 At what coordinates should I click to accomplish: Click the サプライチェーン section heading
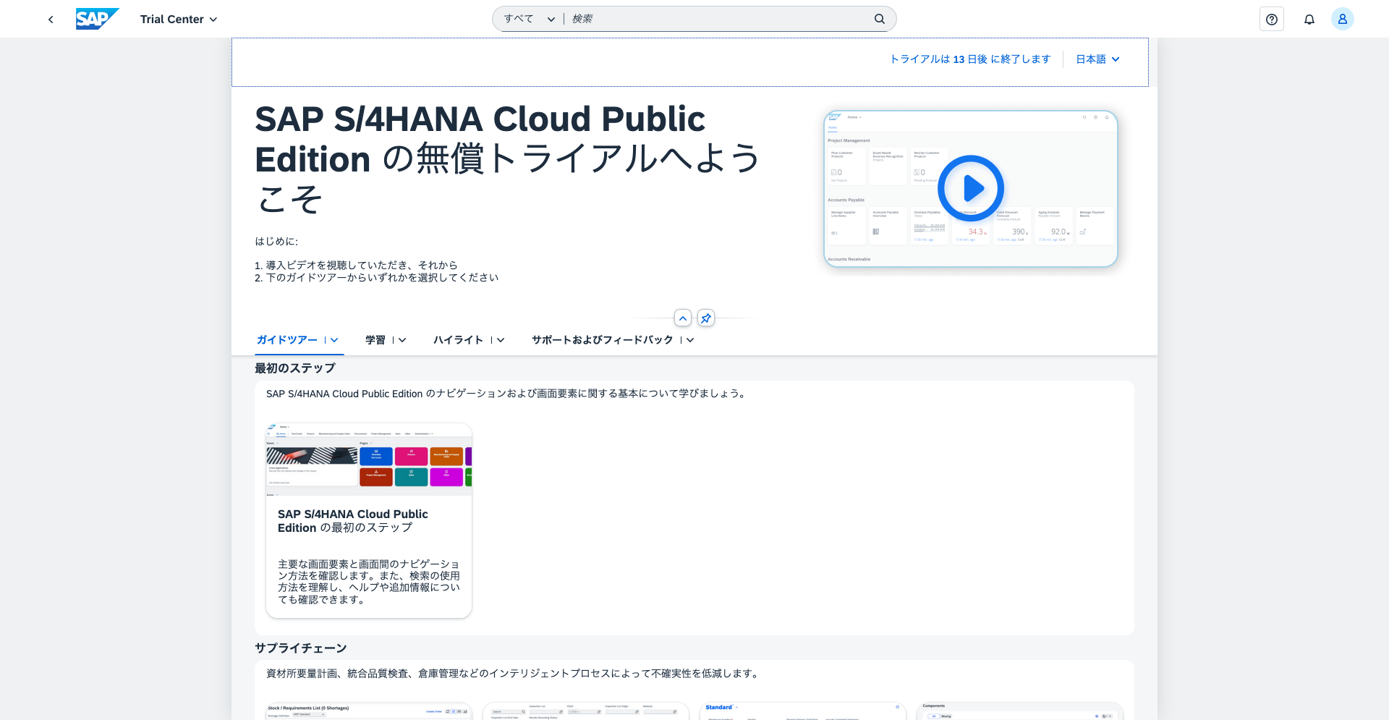tap(301, 648)
